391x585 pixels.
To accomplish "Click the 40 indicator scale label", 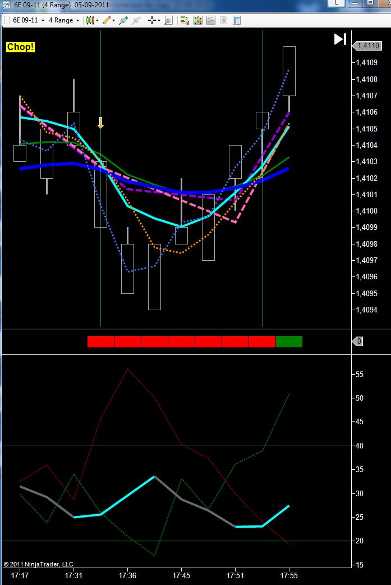I will coord(360,446).
